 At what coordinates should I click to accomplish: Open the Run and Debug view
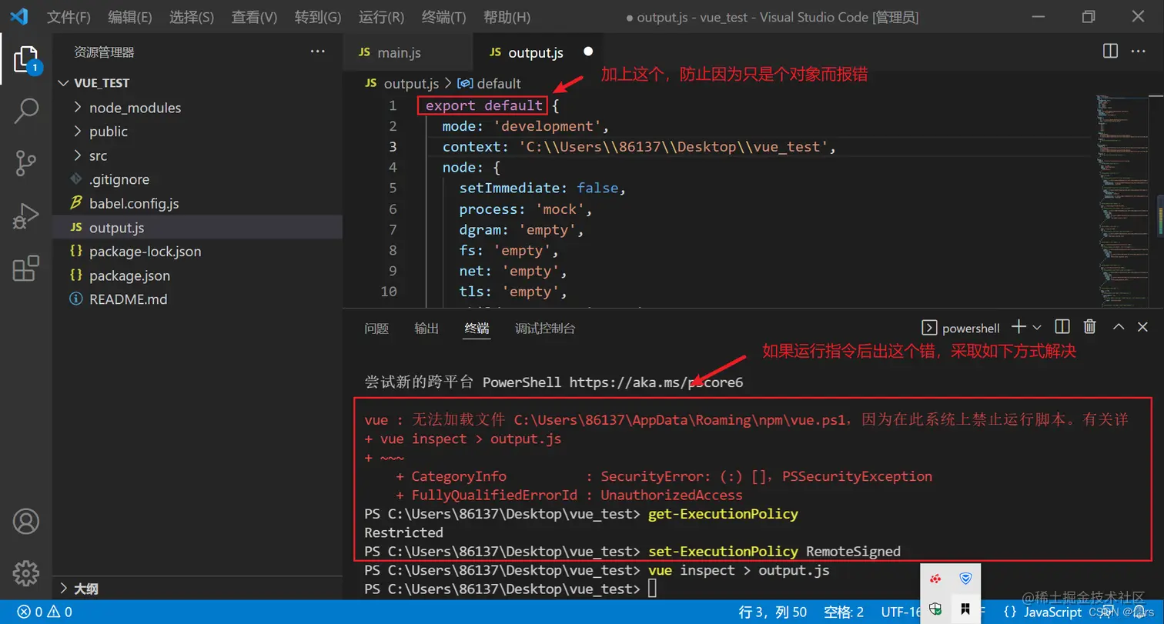point(26,215)
